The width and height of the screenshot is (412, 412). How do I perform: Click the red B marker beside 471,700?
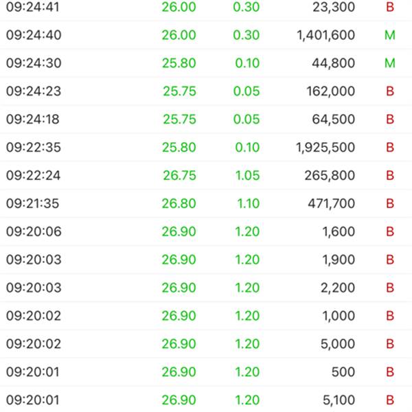click(x=390, y=204)
